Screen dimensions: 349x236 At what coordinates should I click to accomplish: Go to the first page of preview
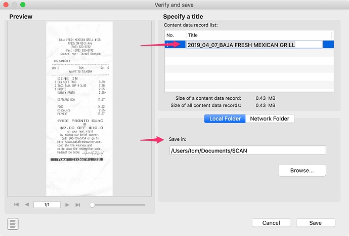pyautogui.click(x=17, y=205)
